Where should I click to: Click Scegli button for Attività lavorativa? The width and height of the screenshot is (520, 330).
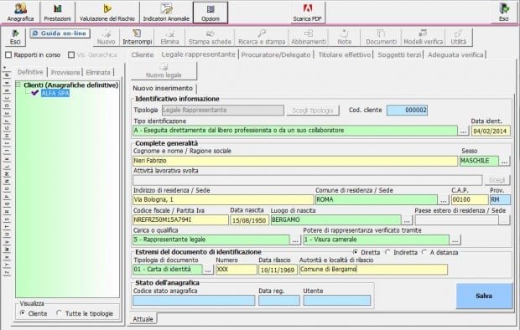tap(497, 180)
